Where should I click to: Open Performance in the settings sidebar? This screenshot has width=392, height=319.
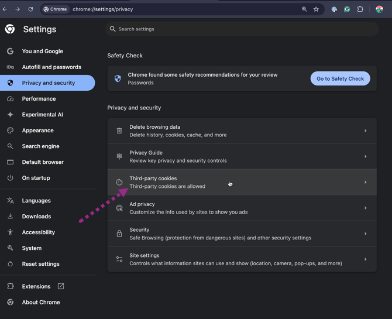(x=39, y=99)
